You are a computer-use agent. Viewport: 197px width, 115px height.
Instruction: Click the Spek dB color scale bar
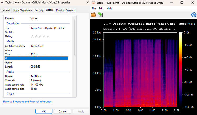point(180,70)
